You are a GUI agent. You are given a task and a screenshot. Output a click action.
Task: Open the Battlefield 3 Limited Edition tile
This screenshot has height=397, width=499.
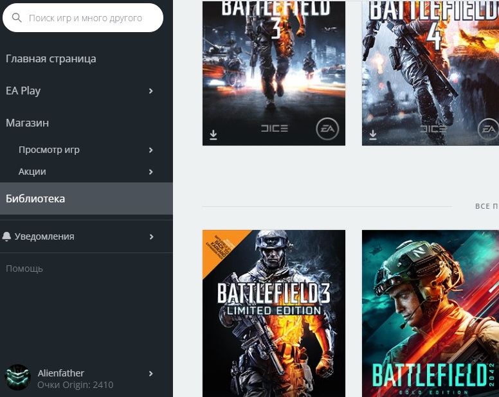point(274,313)
